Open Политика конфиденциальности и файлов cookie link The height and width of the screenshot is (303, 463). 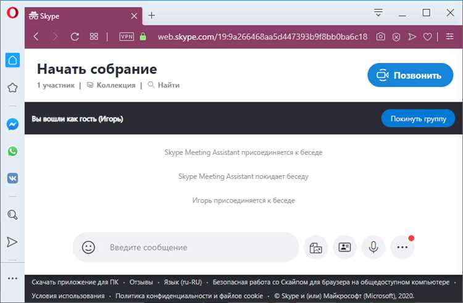pos(190,296)
